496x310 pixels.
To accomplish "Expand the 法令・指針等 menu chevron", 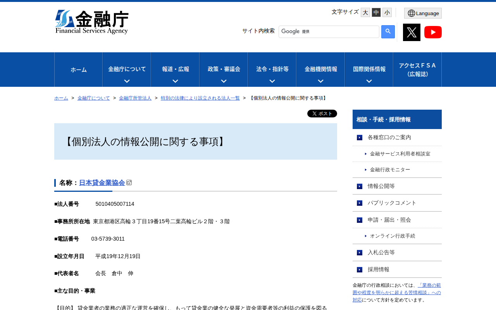I will click(x=272, y=81).
